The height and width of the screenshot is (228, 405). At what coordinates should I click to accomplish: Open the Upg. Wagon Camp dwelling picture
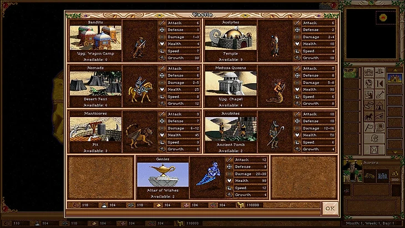click(x=95, y=38)
